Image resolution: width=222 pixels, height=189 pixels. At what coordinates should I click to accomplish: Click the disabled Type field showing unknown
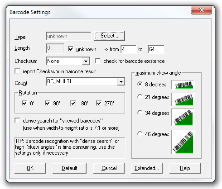pyautogui.click(x=68, y=36)
